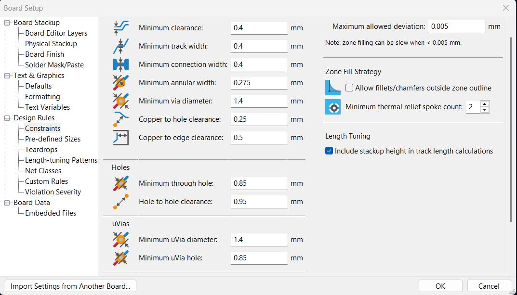
Task: Click the Minimum annular width icon
Action: pyautogui.click(x=120, y=83)
